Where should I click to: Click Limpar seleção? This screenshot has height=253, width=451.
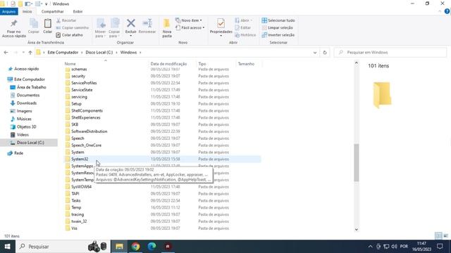click(277, 28)
